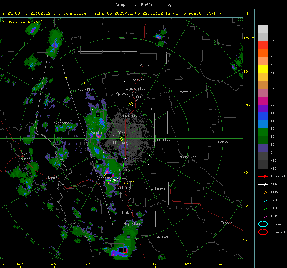
Task: Click the Calgary city label
Action: point(124,187)
